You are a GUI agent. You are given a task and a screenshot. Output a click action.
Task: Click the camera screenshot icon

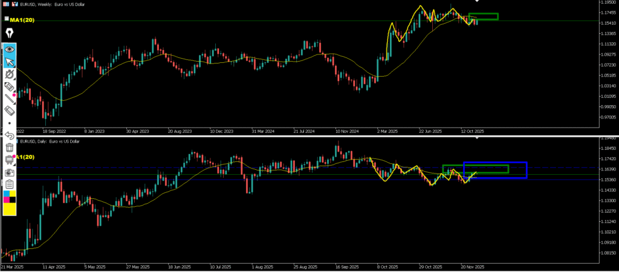10,172
